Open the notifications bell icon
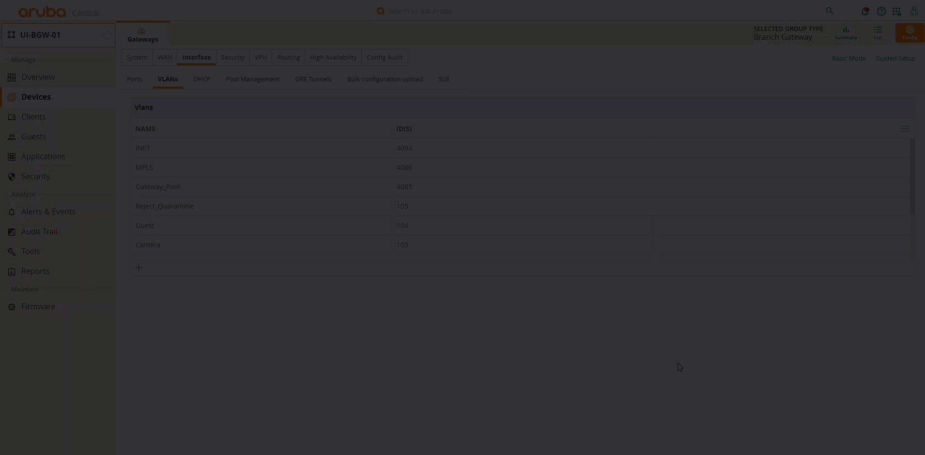This screenshot has width=925, height=455. 864,11
